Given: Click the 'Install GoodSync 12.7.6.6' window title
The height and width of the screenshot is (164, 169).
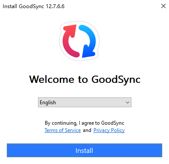Looking at the screenshot, I should pyautogui.click(x=34, y=6).
